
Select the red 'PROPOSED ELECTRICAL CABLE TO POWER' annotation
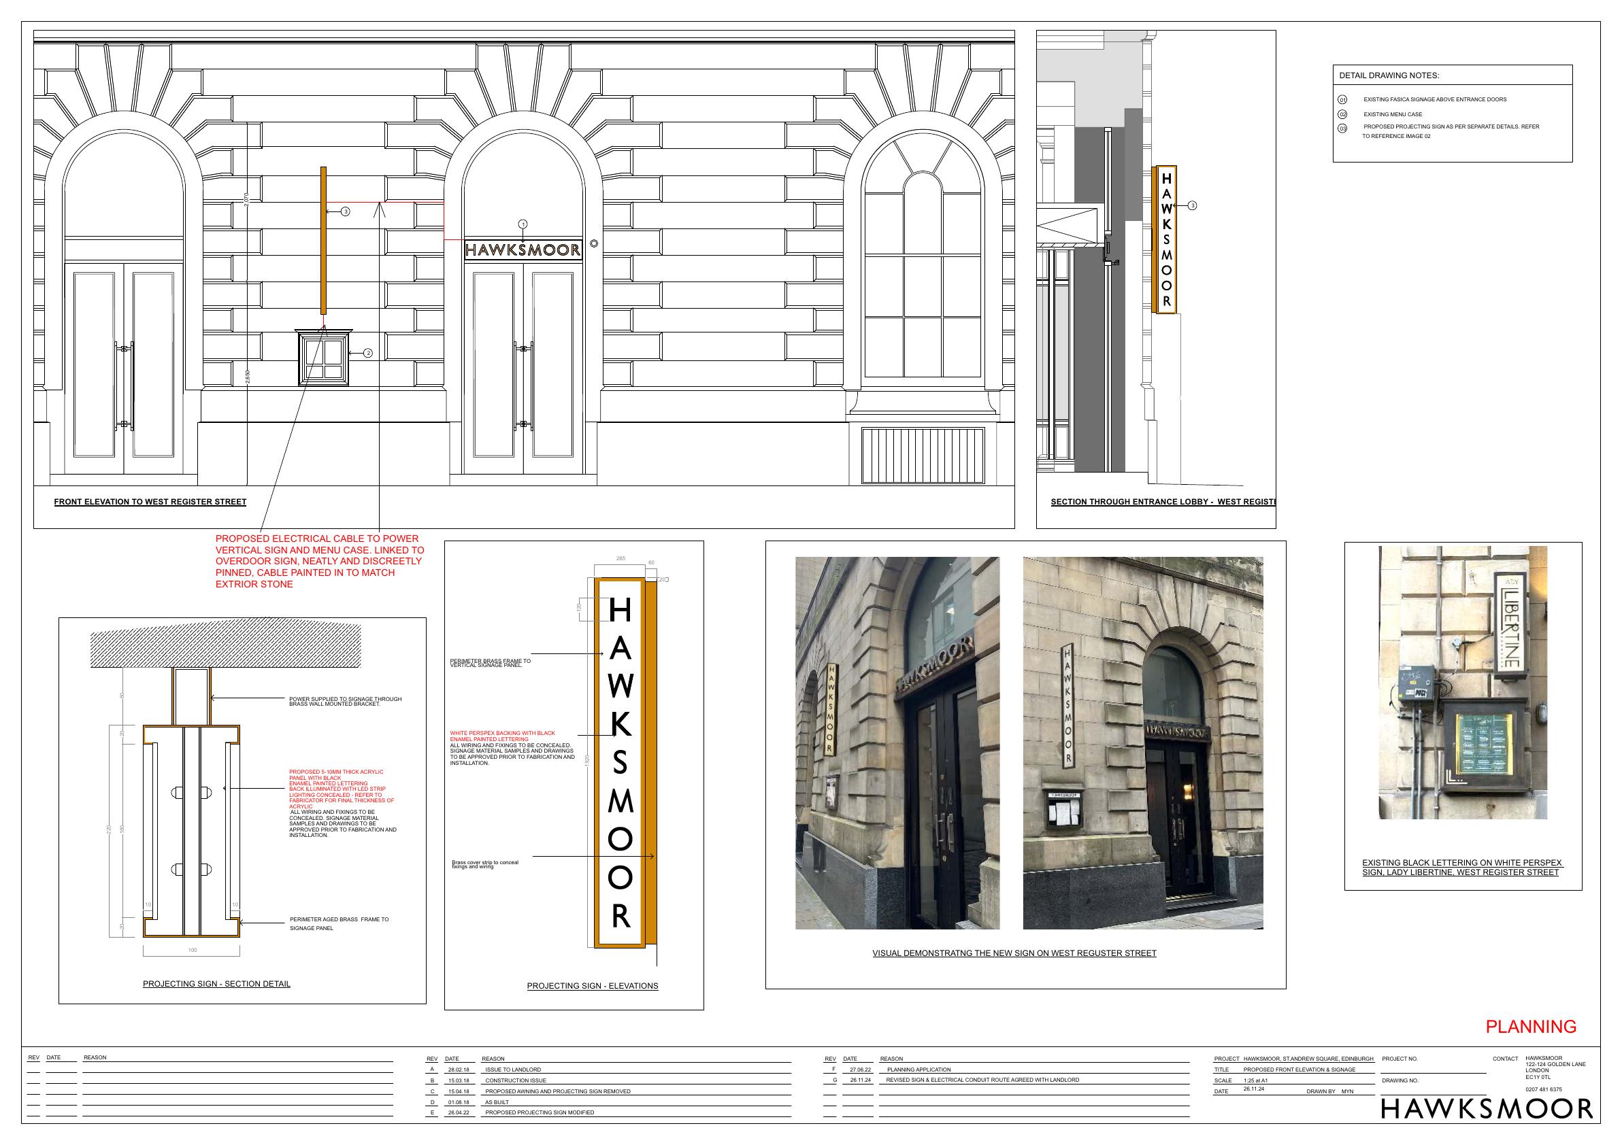pos(320,561)
